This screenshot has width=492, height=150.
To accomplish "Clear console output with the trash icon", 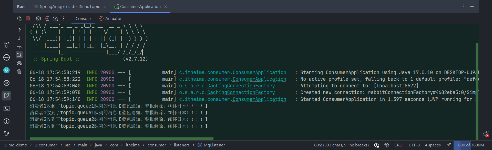I will tap(19, 72).
